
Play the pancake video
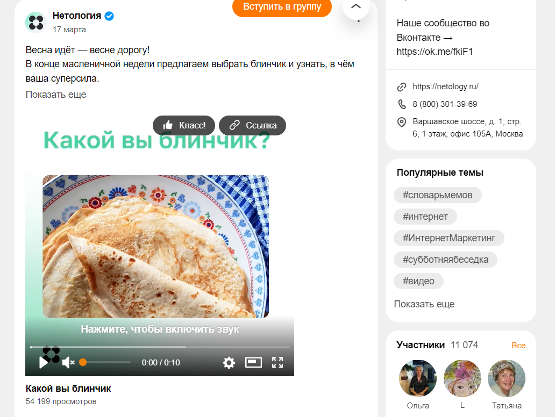coord(44,363)
